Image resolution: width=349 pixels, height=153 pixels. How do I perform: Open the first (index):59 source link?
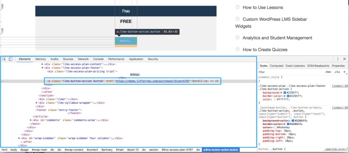coord(340,86)
